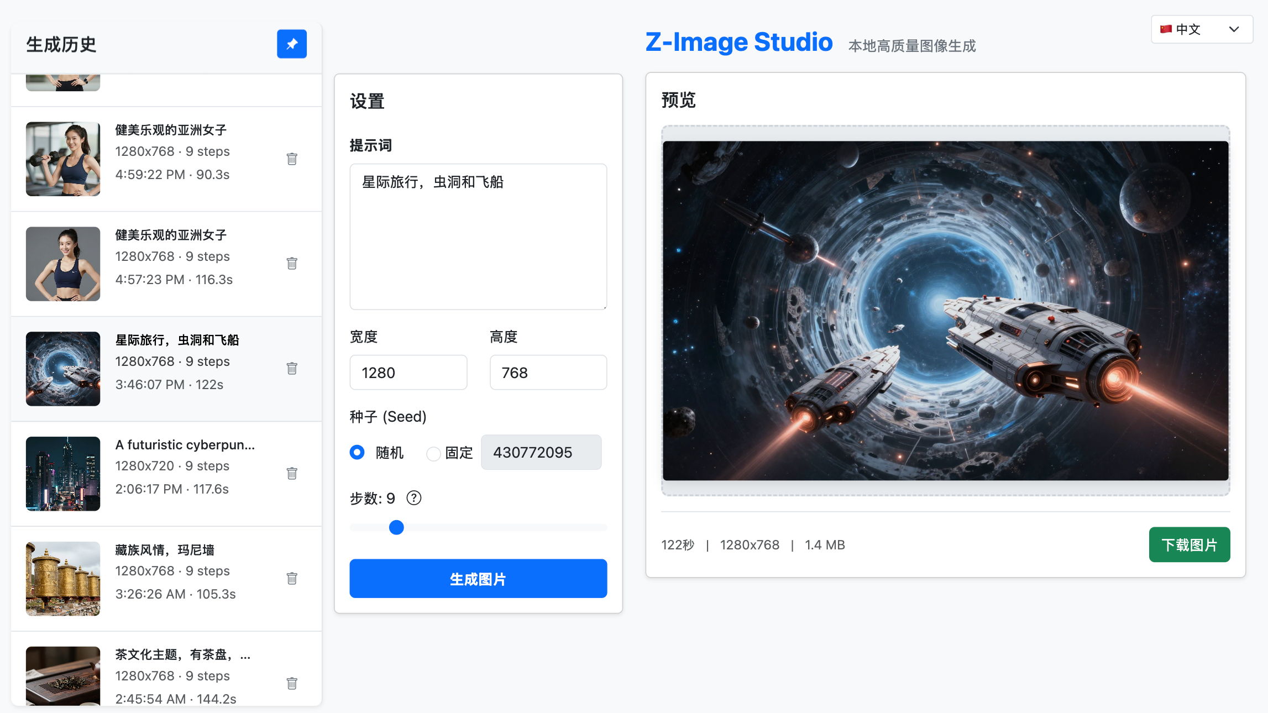Delete the 4:59 健美乐观的亚洲女子 history entry
This screenshot has width=1268, height=713.
[x=292, y=159]
